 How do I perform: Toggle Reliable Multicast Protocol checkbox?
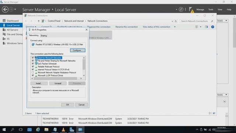coord(33,66)
